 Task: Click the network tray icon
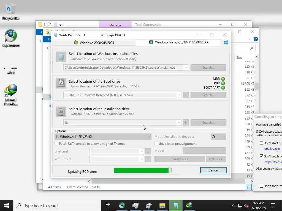click(240, 206)
